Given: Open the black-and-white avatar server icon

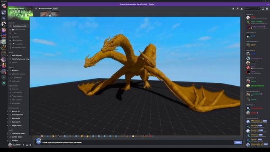Looking at the screenshot, I should (x=4, y=24).
